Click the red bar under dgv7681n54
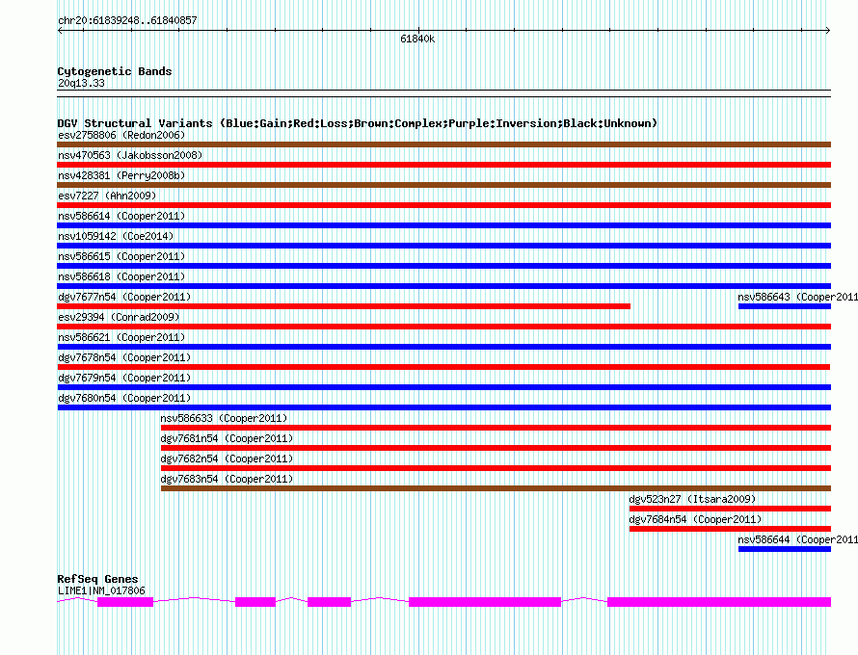Viewport: 858px width, 655px height. pyautogui.click(x=496, y=448)
